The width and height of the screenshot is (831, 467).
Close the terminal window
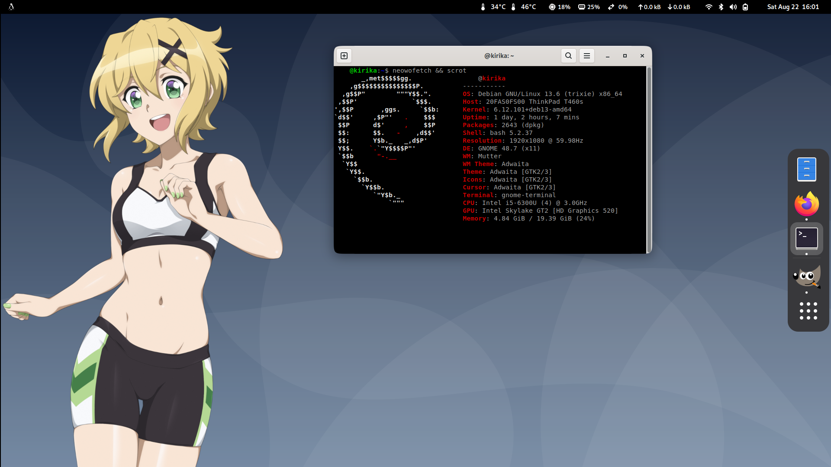click(642, 56)
